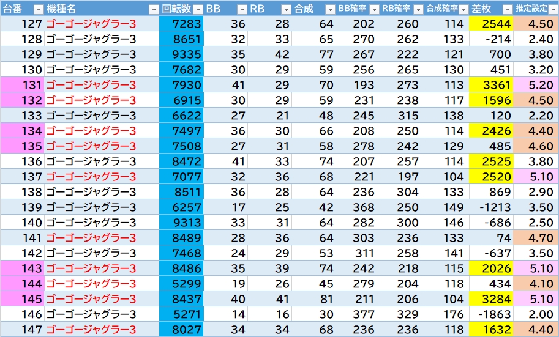Select the yellow 差枚 cell 3284
Viewport: 559px width, 337px height.
491,299
